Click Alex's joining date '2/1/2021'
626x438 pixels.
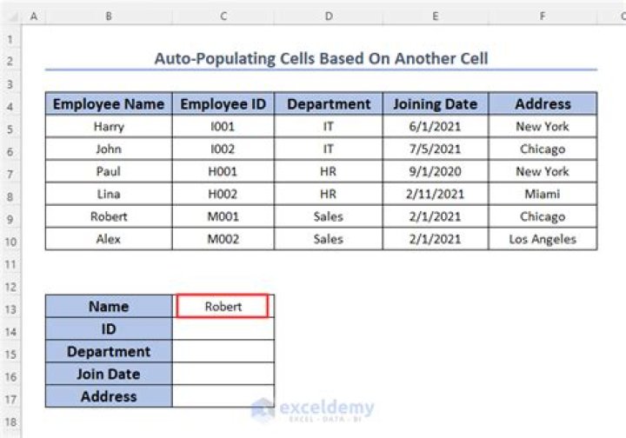pos(436,239)
